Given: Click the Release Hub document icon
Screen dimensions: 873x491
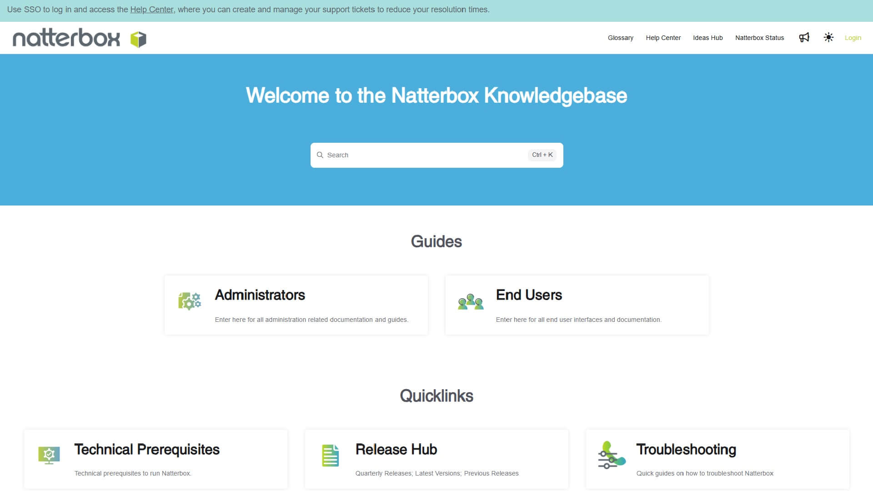Looking at the screenshot, I should pos(331,456).
